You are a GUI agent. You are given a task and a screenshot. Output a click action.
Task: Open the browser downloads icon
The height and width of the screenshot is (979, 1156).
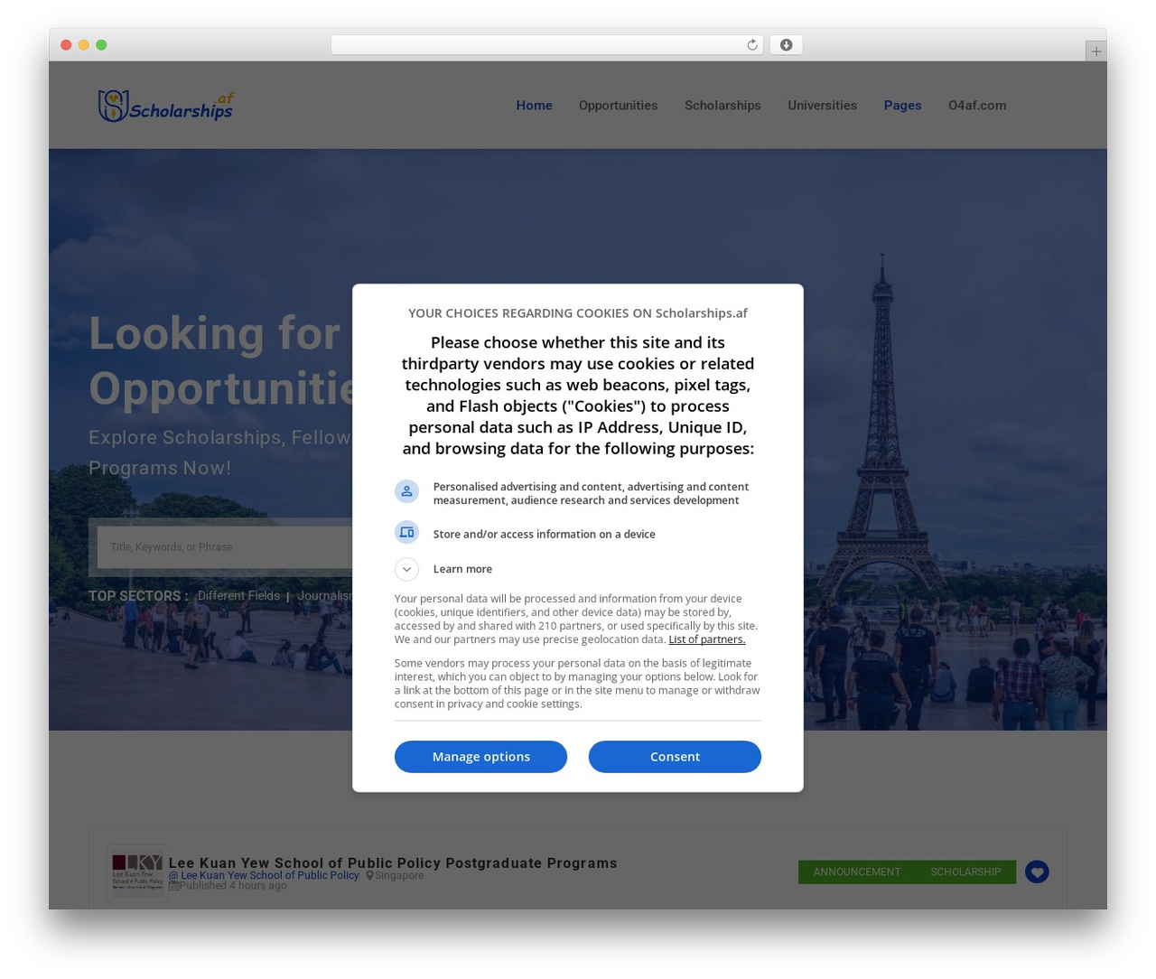786,45
